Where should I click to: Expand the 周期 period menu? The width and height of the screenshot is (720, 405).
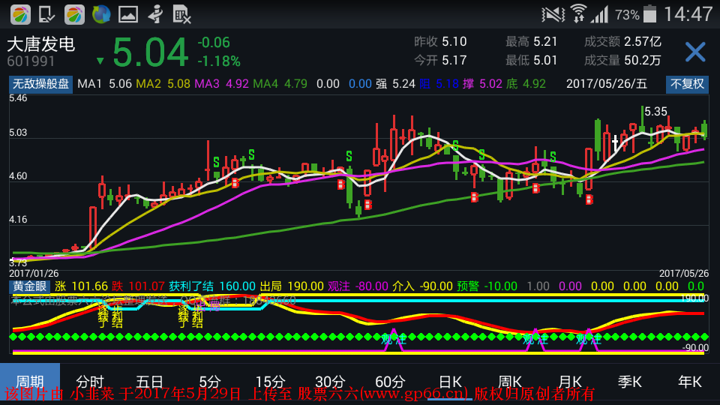pos(30,381)
